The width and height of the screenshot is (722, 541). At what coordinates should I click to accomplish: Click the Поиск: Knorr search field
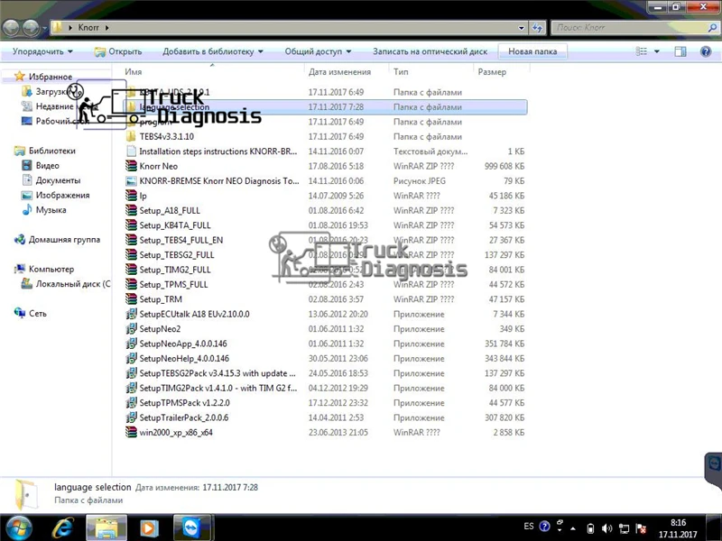635,28
